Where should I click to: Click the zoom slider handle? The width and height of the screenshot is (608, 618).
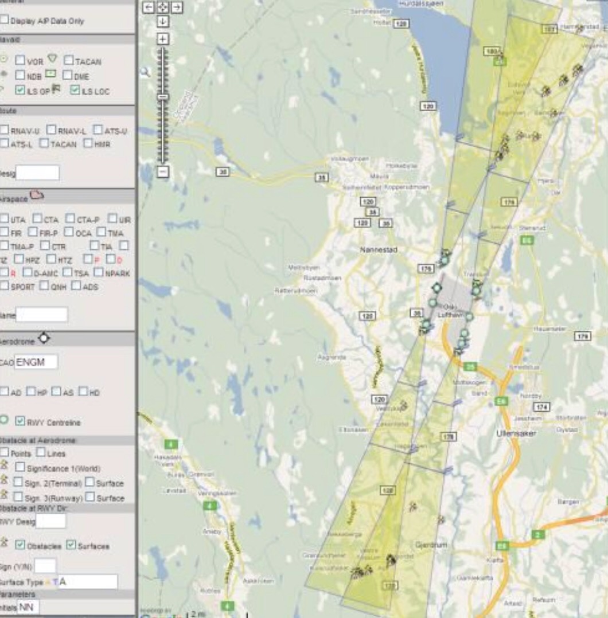163,96
